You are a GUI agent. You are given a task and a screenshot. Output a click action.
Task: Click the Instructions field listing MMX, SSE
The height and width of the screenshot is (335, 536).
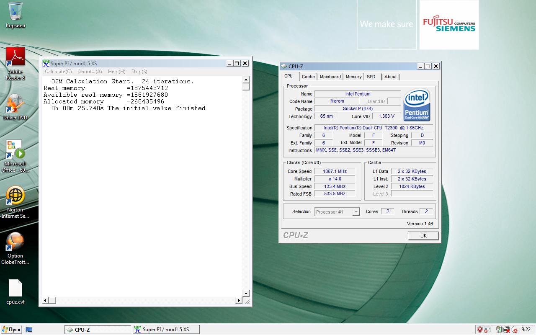374,150
